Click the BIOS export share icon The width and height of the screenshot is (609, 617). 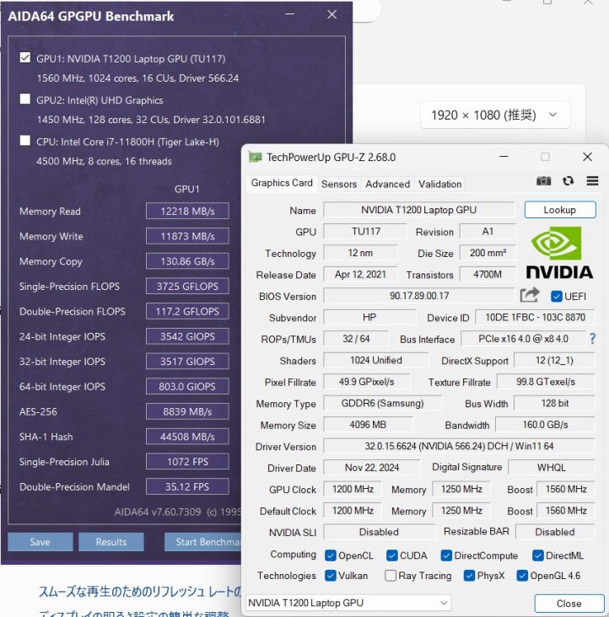coord(530,295)
